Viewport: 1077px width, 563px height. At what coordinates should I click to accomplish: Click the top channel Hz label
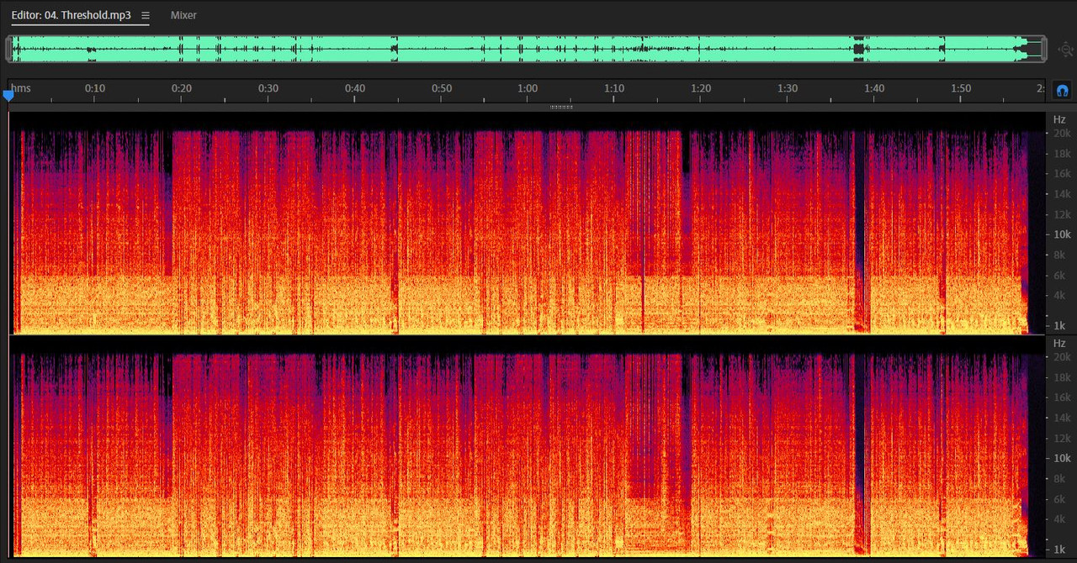[x=1059, y=119]
